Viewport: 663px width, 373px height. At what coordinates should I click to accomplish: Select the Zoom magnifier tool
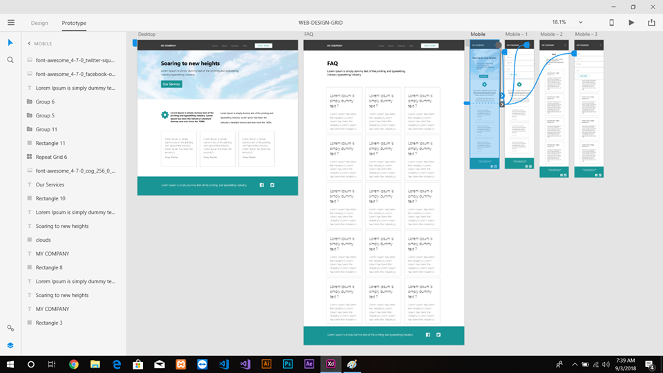(x=10, y=60)
